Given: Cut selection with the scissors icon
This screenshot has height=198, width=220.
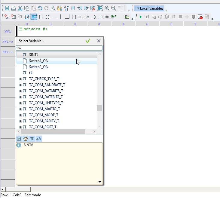Looking at the screenshot, I should click(20, 8).
